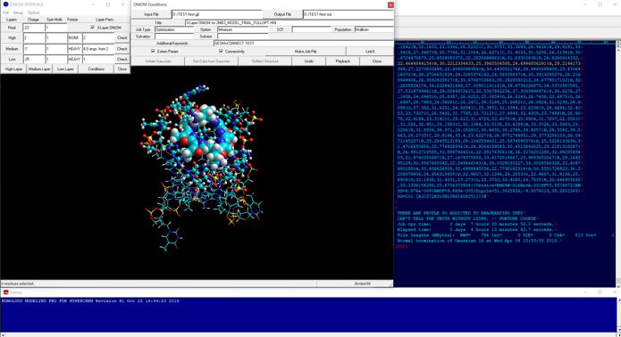Click Low layer charge field showing -25
This screenshot has height=337, width=621.
coord(34,59)
